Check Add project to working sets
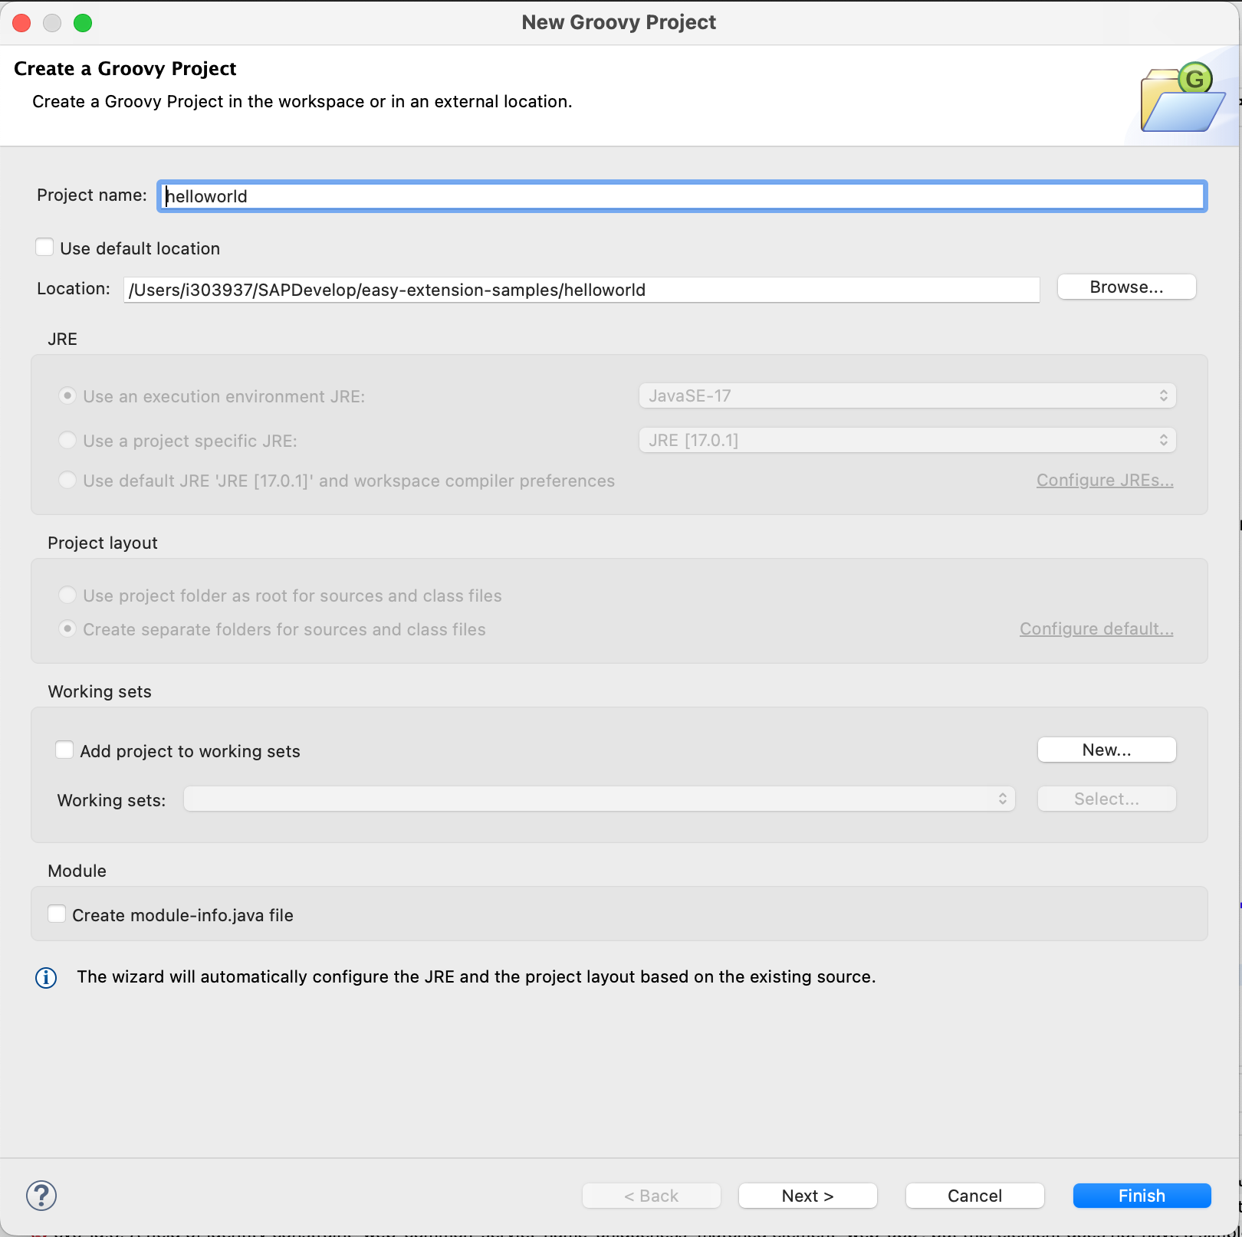Screen dimensions: 1242x1237 (x=65, y=750)
